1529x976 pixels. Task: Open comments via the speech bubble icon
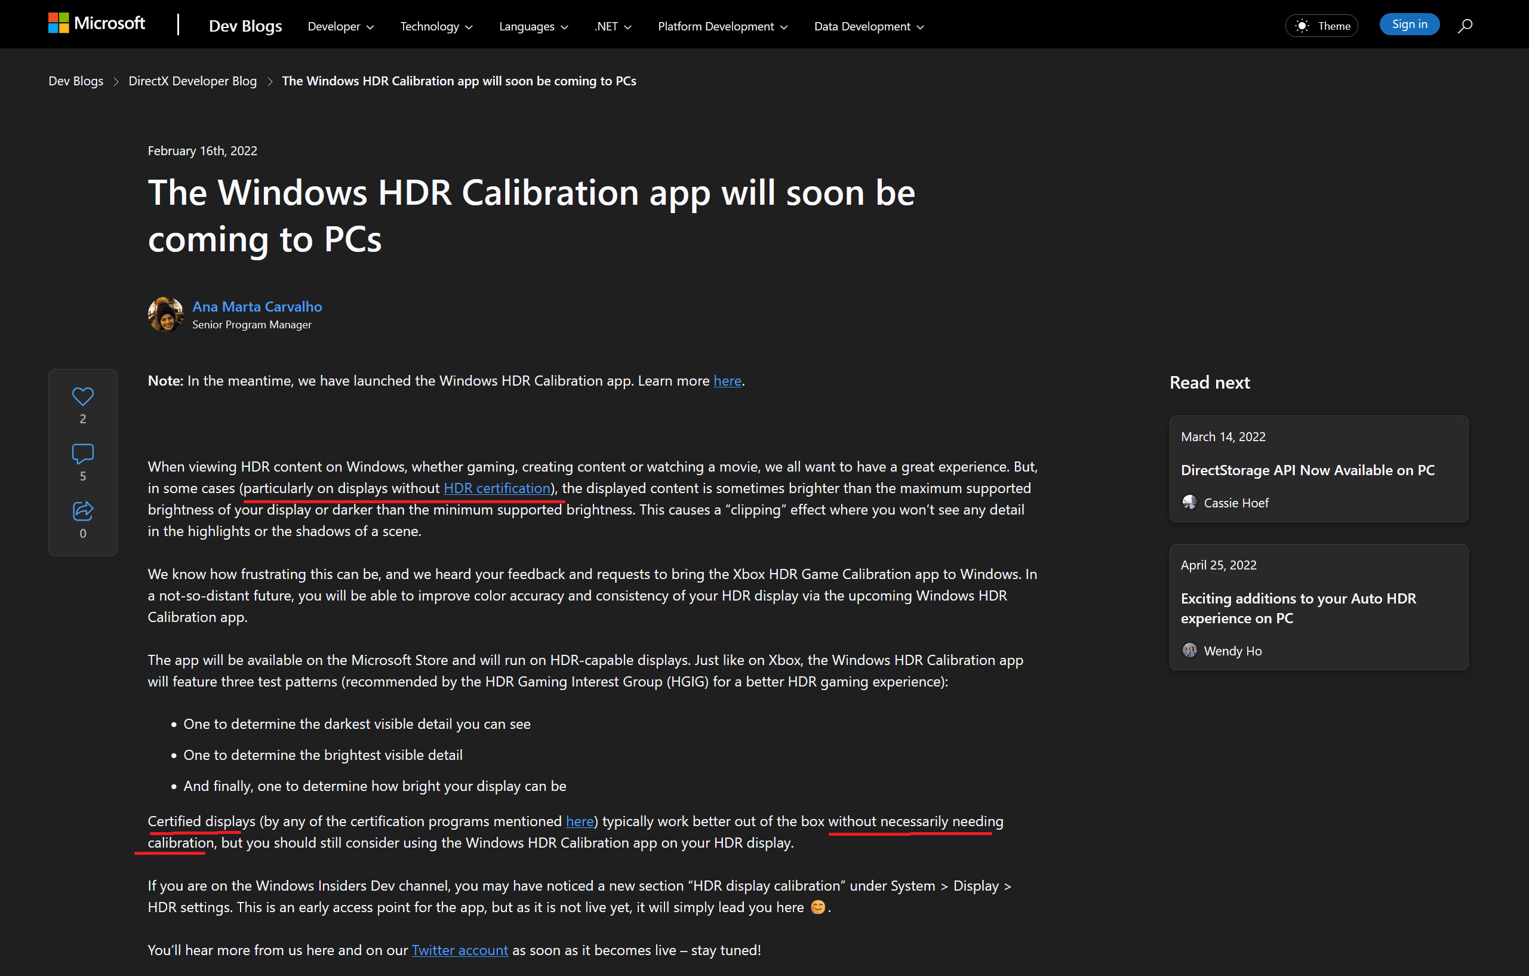click(x=82, y=454)
